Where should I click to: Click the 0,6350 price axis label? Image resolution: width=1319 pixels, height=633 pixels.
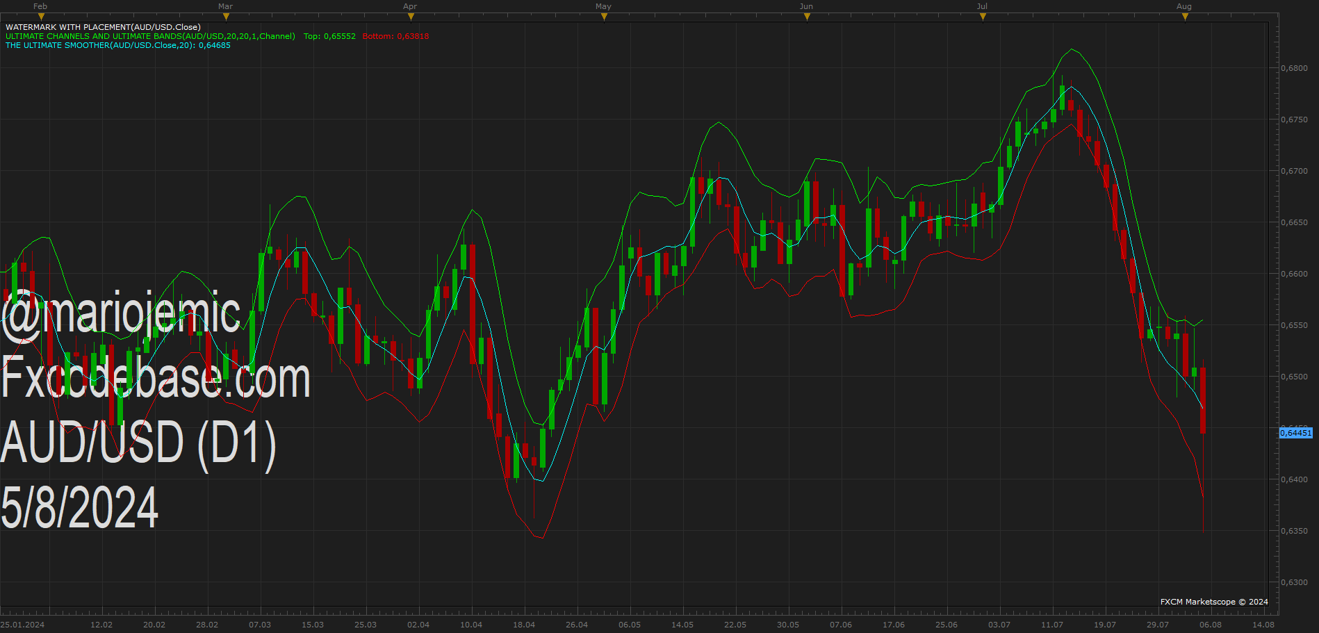(x=1295, y=531)
